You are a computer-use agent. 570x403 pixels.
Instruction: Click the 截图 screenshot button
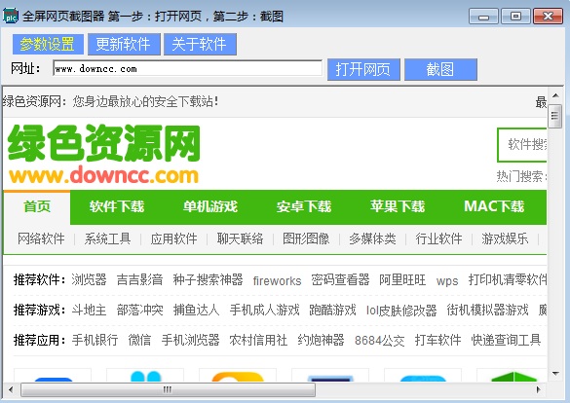pyautogui.click(x=440, y=69)
